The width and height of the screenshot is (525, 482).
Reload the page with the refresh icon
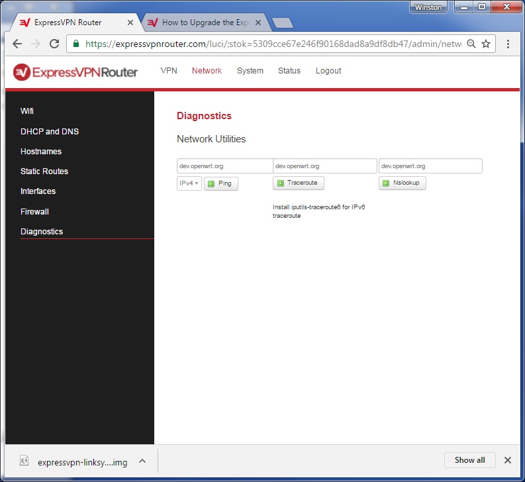pos(54,44)
